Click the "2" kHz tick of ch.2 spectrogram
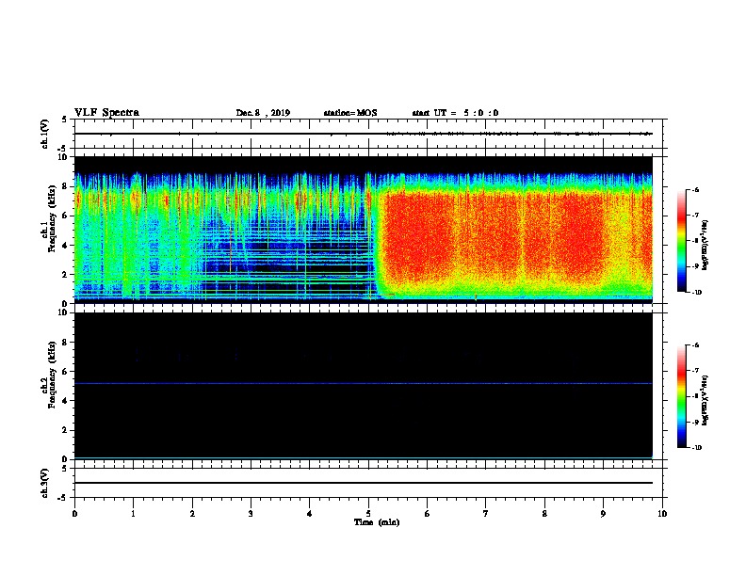The image size is (746, 576). click(66, 430)
